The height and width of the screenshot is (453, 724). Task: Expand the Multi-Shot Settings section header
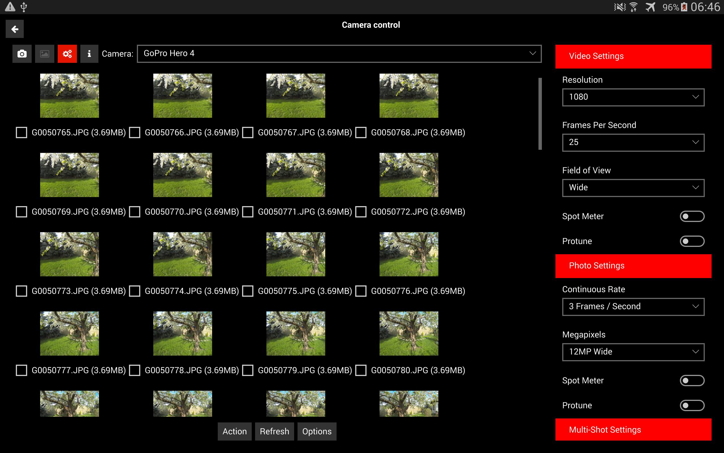633,430
